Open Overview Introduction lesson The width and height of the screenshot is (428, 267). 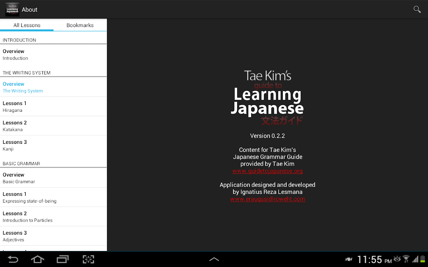point(53,54)
